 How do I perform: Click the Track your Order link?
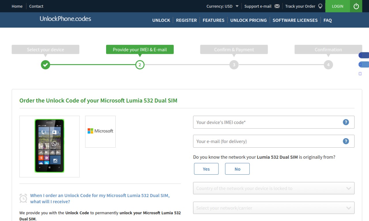click(300, 6)
